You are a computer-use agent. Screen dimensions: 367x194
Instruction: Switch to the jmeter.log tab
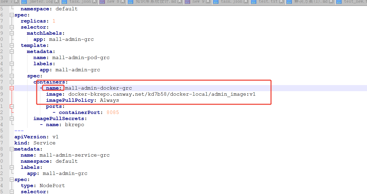(41, 2)
